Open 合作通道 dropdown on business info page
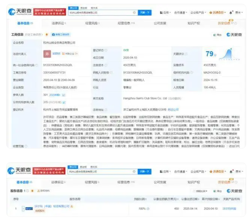This screenshot has height=224, width=252. coord(181,13)
